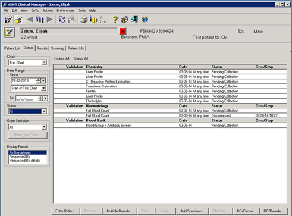Image resolution: width=292 pixels, height=216 pixels.
Task: Click the yellow question mark help icon
Action: click(115, 20)
